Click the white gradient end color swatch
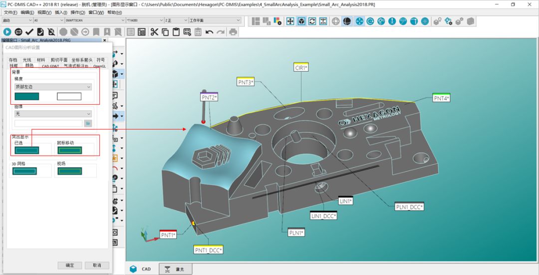Viewport: 539px width, 275px height. [69, 96]
